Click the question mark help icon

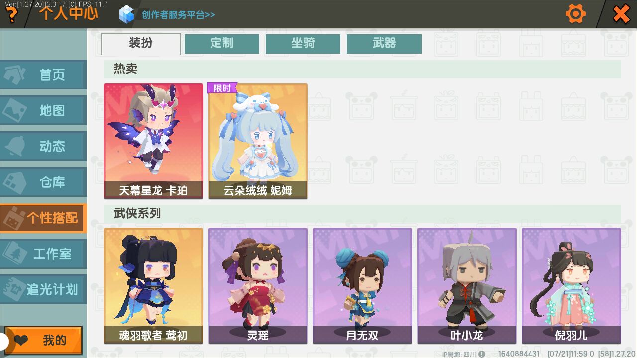[x=12, y=14]
